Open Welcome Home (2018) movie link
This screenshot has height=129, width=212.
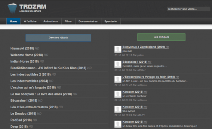pyautogui.click(x=26, y=55)
